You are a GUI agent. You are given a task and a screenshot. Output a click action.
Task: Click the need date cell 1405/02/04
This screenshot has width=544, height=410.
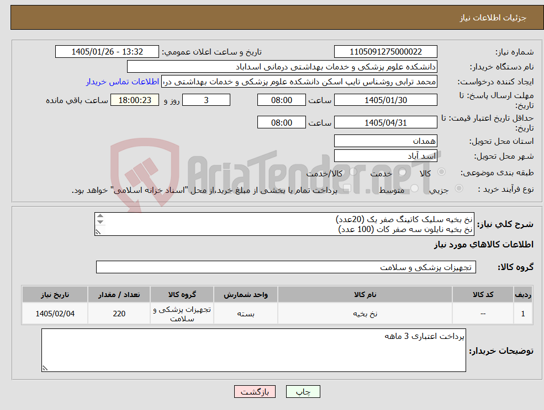tap(55, 314)
